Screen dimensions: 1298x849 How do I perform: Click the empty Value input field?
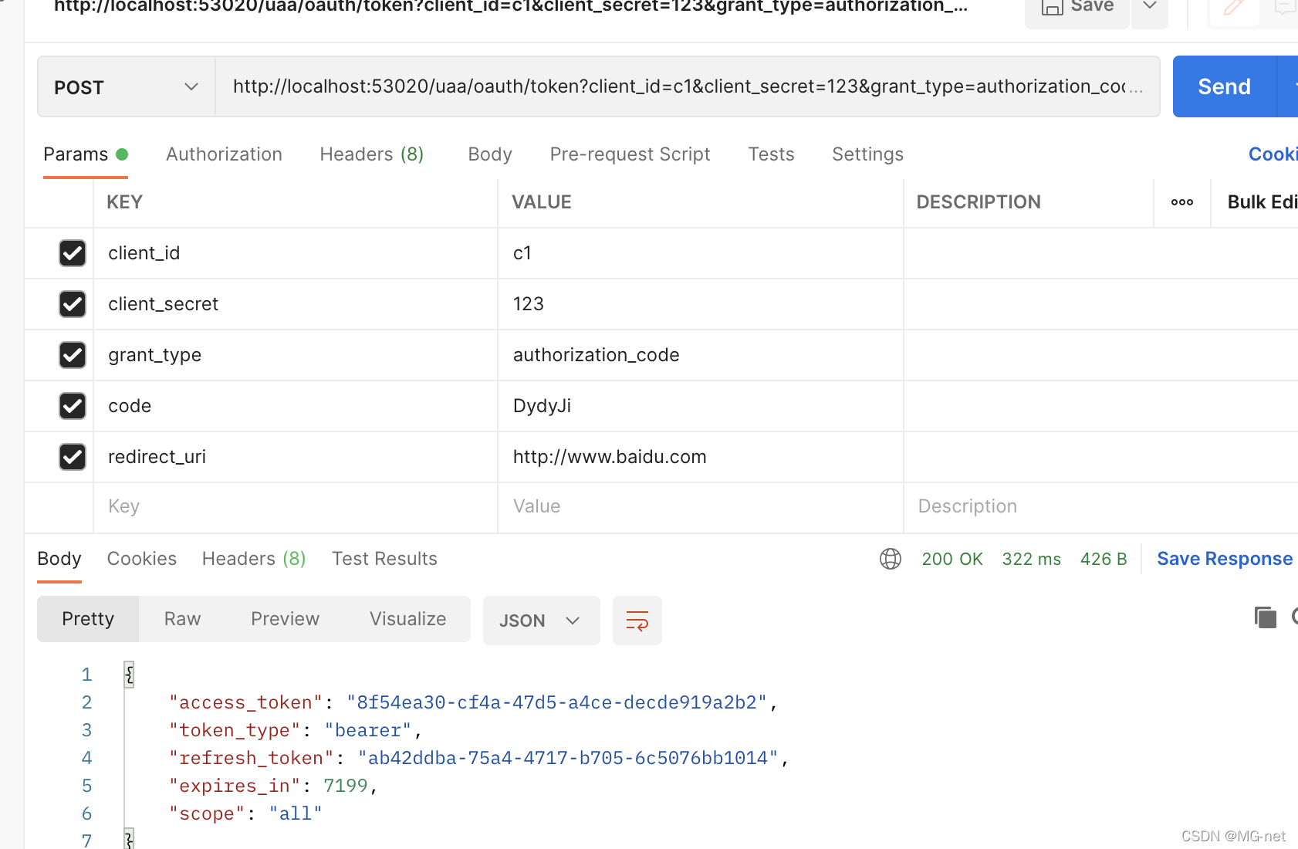click(x=701, y=507)
